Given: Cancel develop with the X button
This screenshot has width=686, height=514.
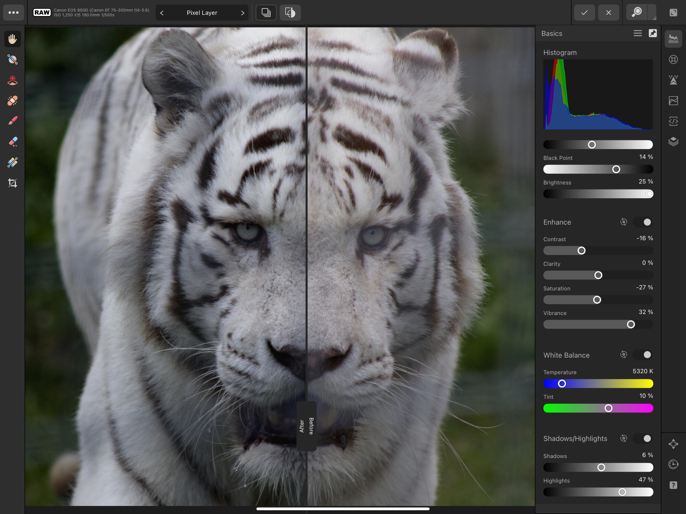Looking at the screenshot, I should (609, 13).
